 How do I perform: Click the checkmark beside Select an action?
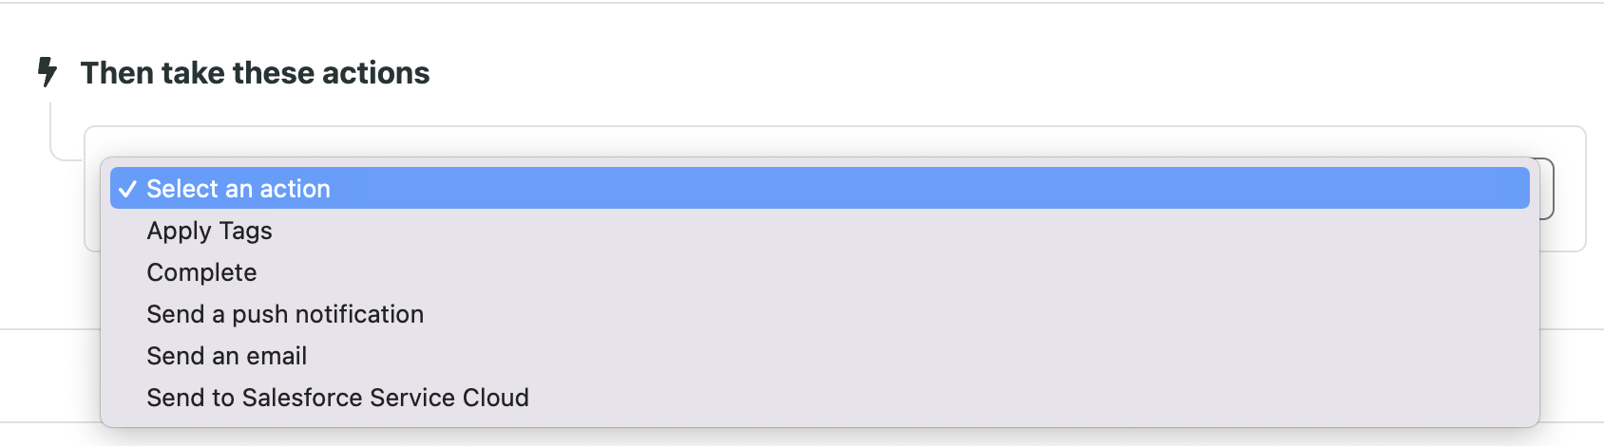point(127,189)
